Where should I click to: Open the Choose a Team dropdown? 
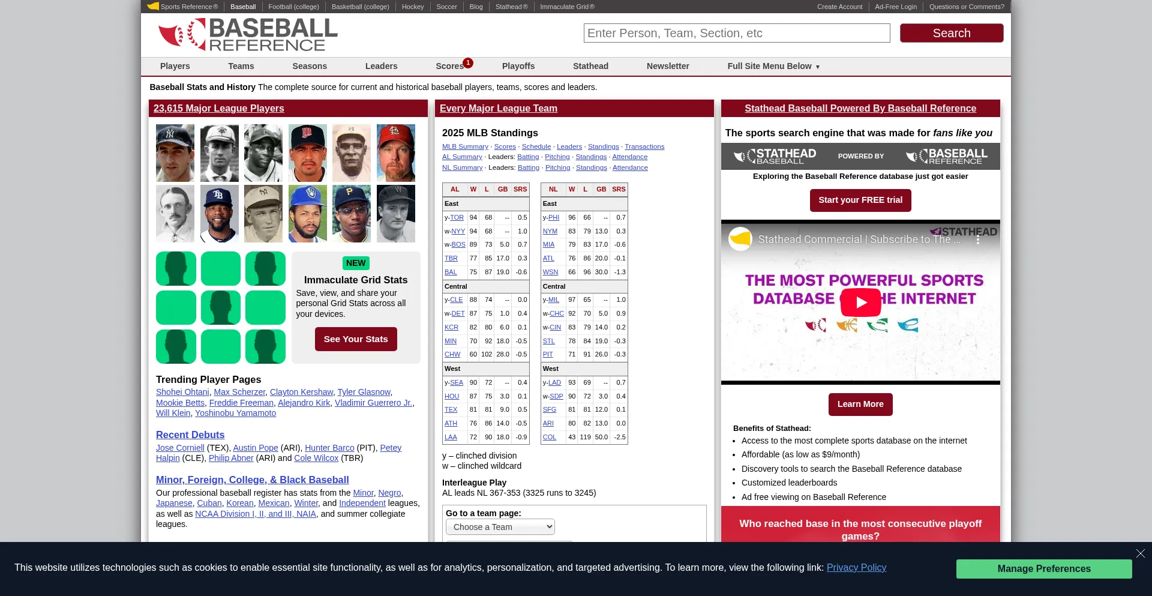tap(500, 526)
